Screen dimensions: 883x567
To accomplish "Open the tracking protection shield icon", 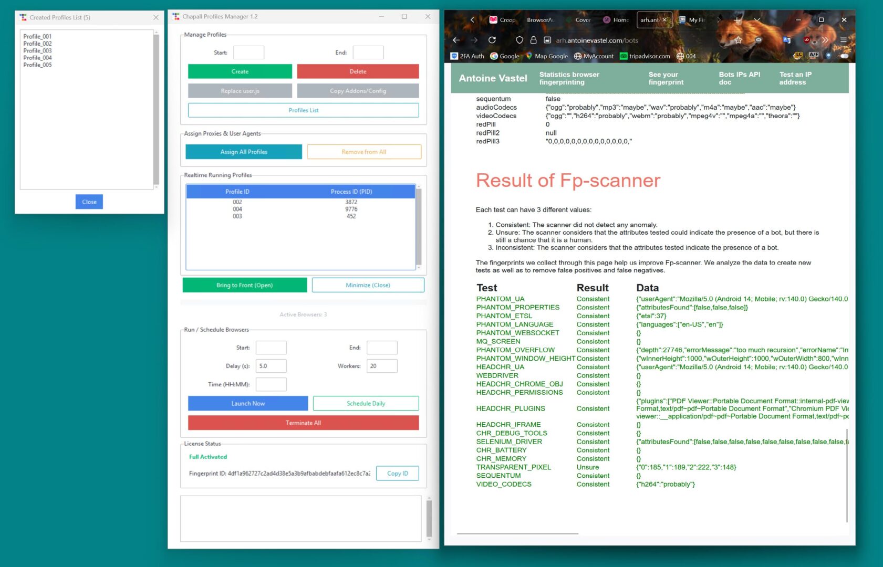I will point(519,40).
